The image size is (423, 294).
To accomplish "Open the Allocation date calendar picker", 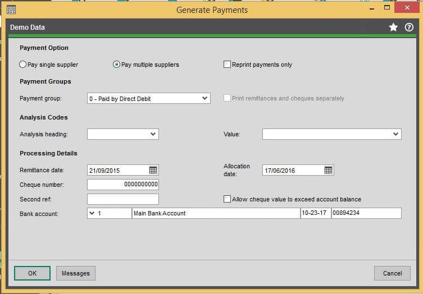I will click(x=328, y=170).
